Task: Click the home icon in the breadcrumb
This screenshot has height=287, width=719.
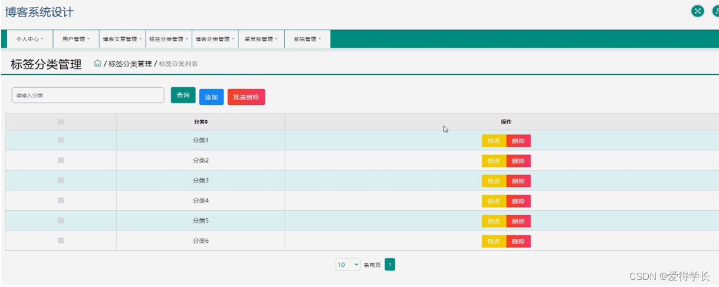Action: coord(98,64)
